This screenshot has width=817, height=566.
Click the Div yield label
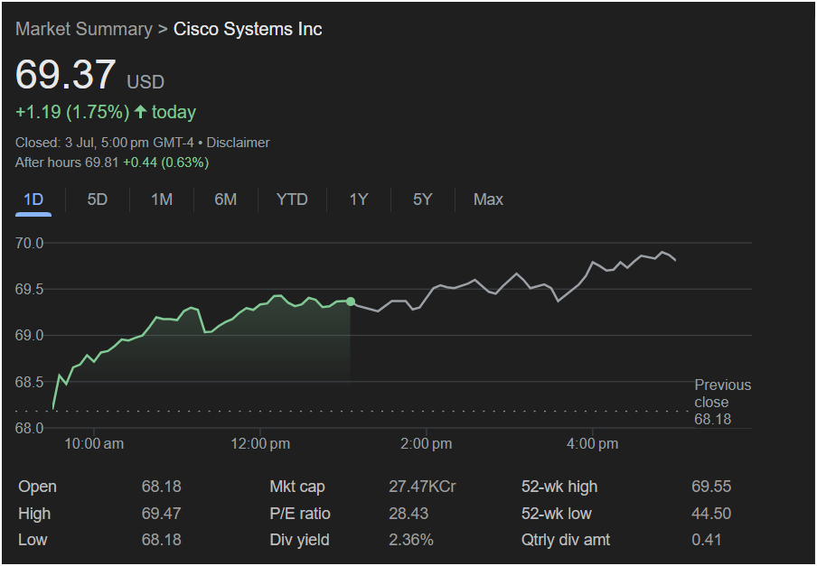pos(300,540)
